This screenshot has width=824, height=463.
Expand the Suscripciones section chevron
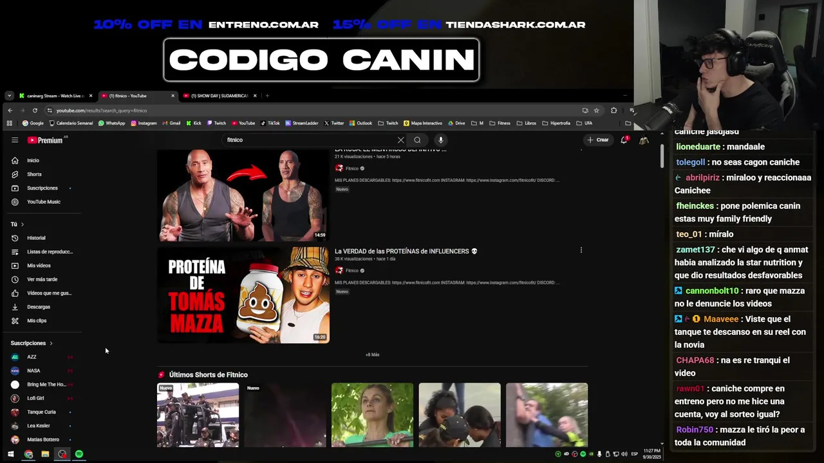(x=51, y=343)
